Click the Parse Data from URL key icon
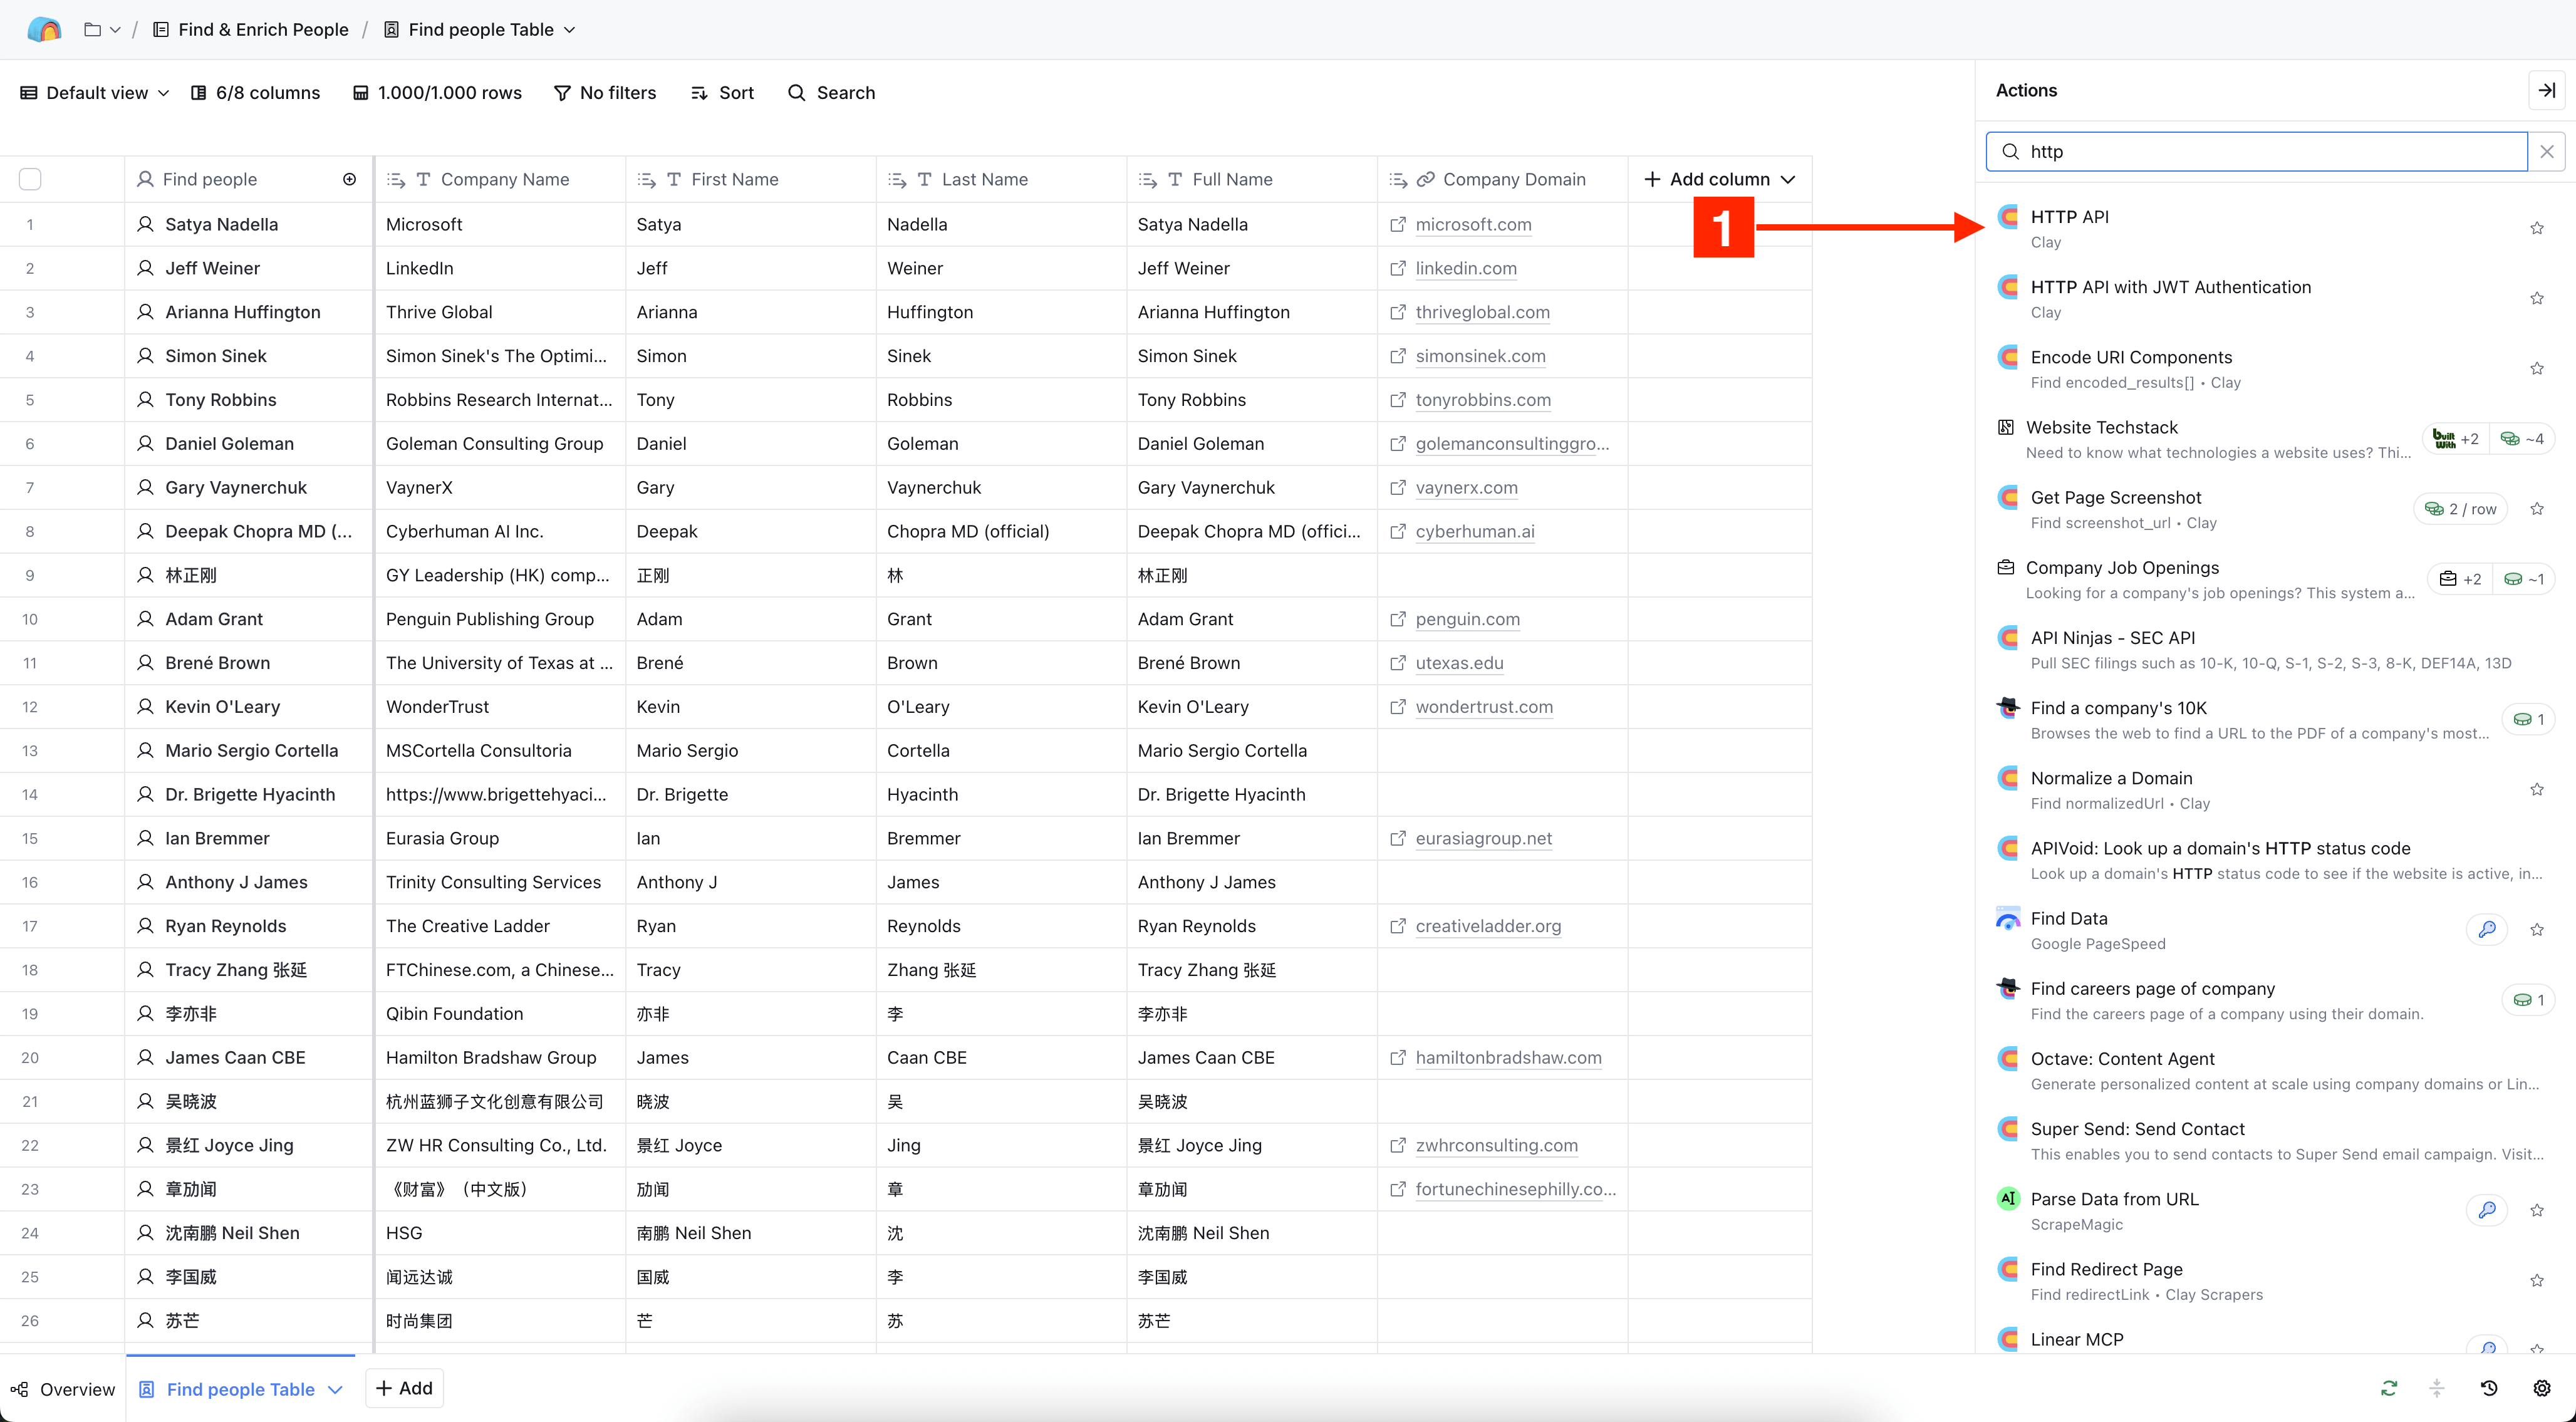This screenshot has width=2576, height=1422. click(2487, 1210)
